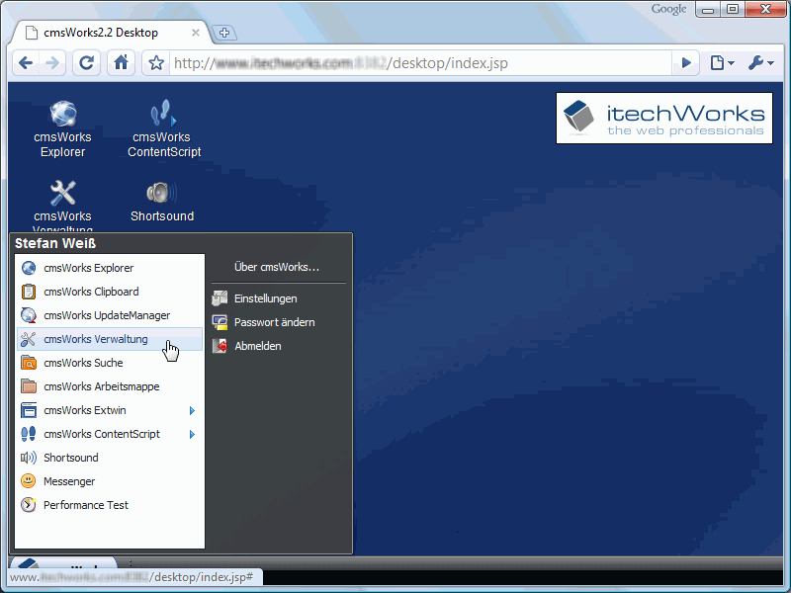This screenshot has height=593, width=791.
Task: Select cmsWorks UpdateManager menu entry
Action: (x=110, y=315)
